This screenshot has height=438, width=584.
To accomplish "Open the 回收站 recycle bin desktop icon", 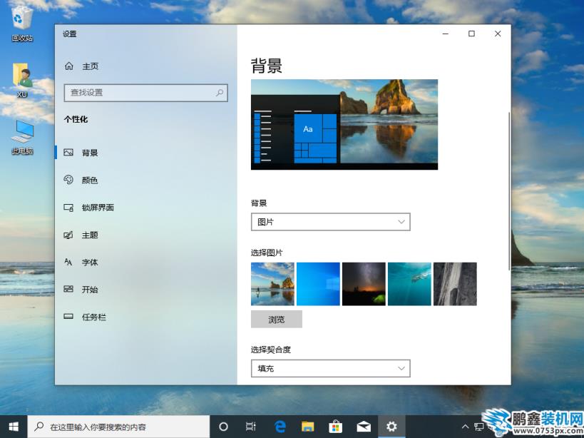I will click(x=21, y=23).
